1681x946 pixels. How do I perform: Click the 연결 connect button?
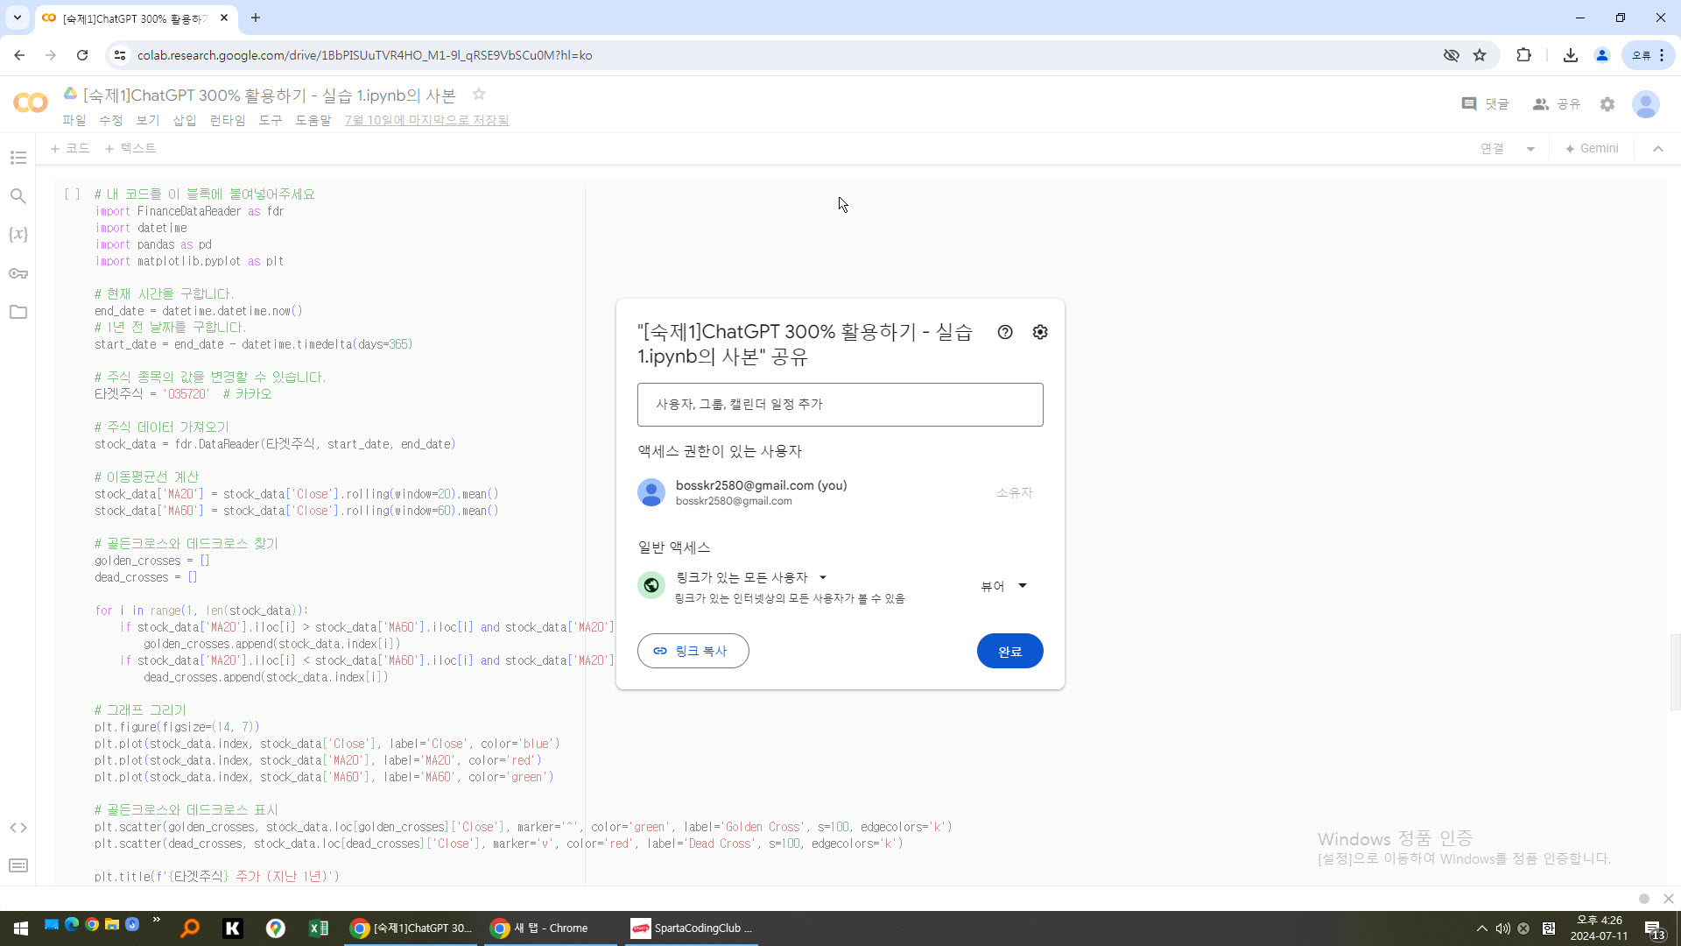click(x=1492, y=149)
